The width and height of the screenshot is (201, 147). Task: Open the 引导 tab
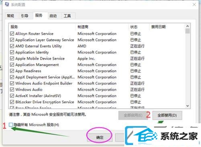tap(25, 16)
